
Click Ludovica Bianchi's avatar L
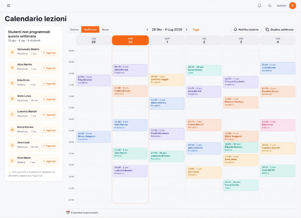pos(12,114)
